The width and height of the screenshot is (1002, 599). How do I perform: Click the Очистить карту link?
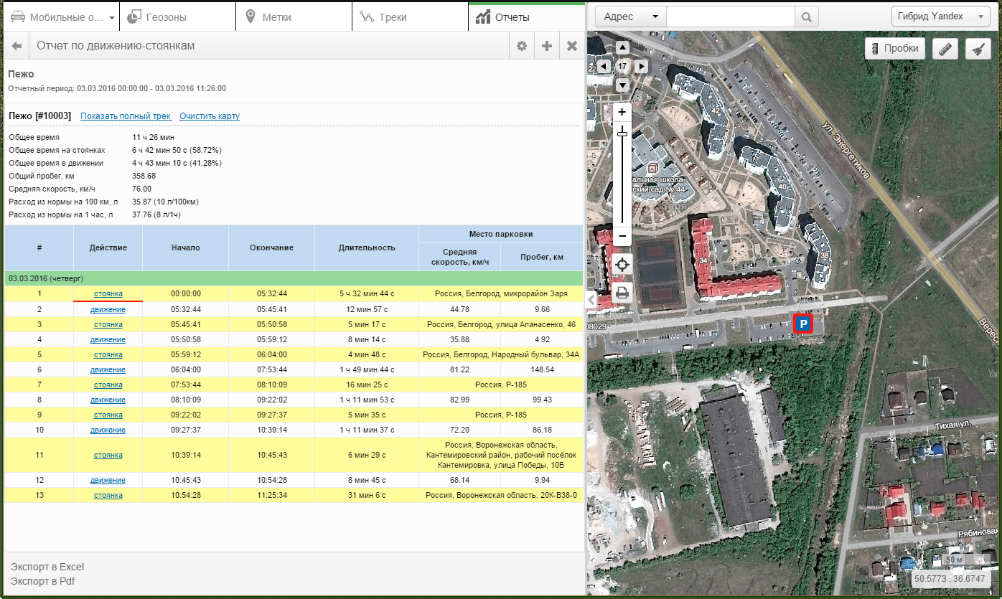point(210,116)
